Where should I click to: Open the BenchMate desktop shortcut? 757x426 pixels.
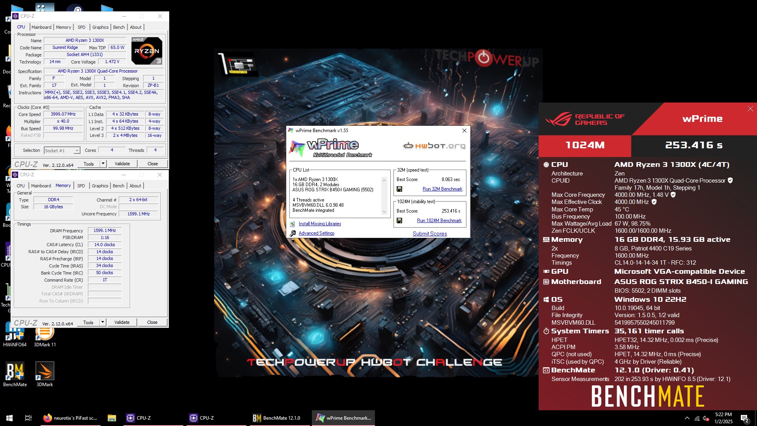pos(15,374)
